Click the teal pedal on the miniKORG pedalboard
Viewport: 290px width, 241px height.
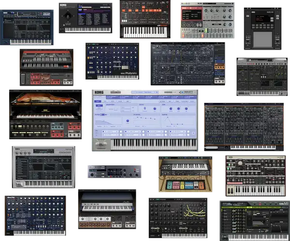pos(170,185)
